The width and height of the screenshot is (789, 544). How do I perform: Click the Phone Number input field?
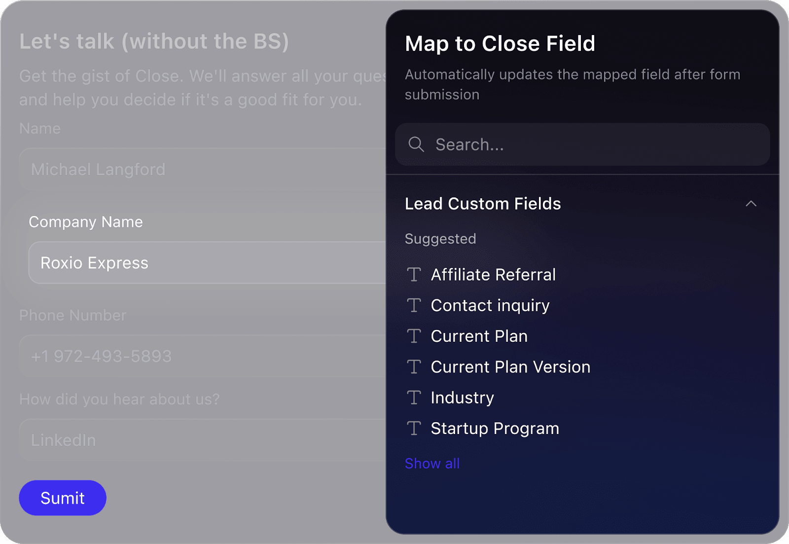202,356
